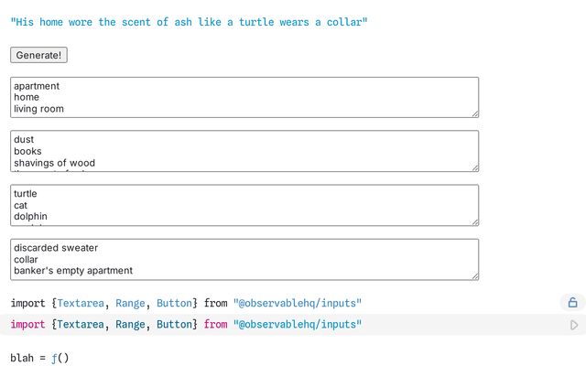Click the resize handle of the dust/books textarea
The height and width of the screenshot is (366, 586).
click(474, 167)
